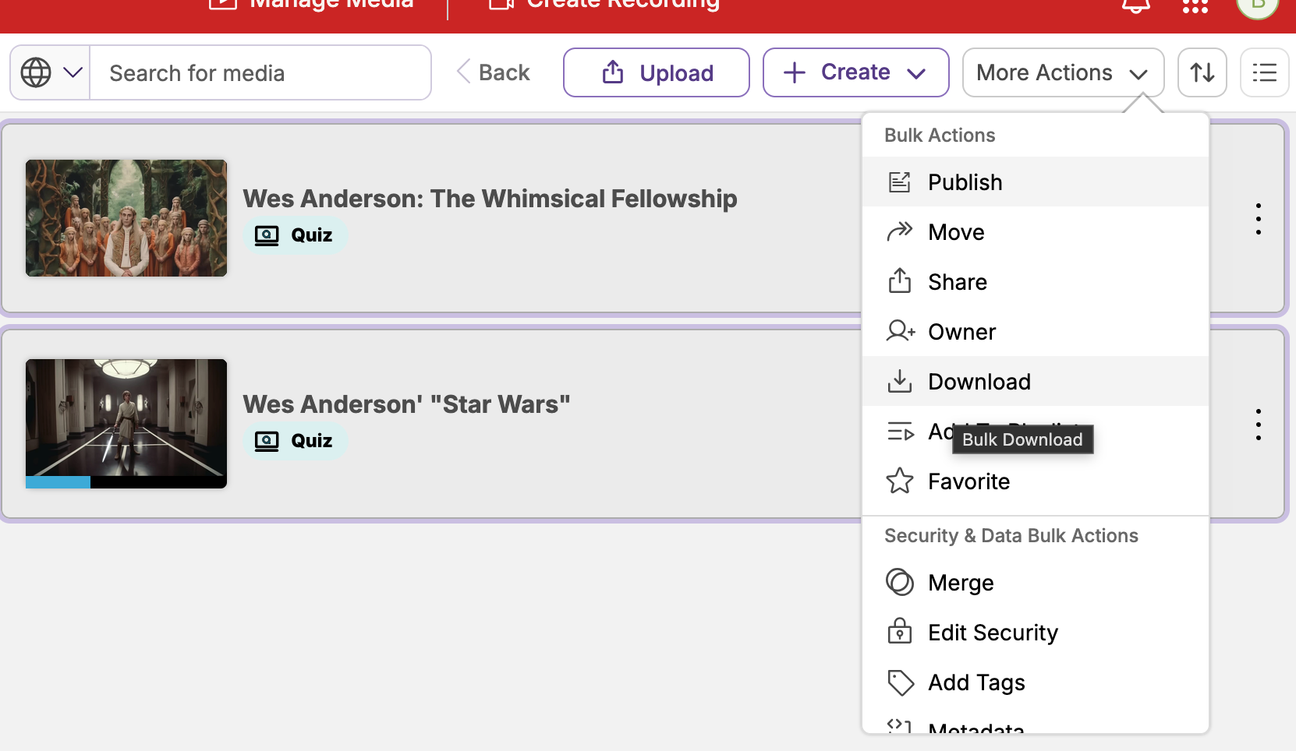Select Merge under Security & Data

tap(1036, 583)
